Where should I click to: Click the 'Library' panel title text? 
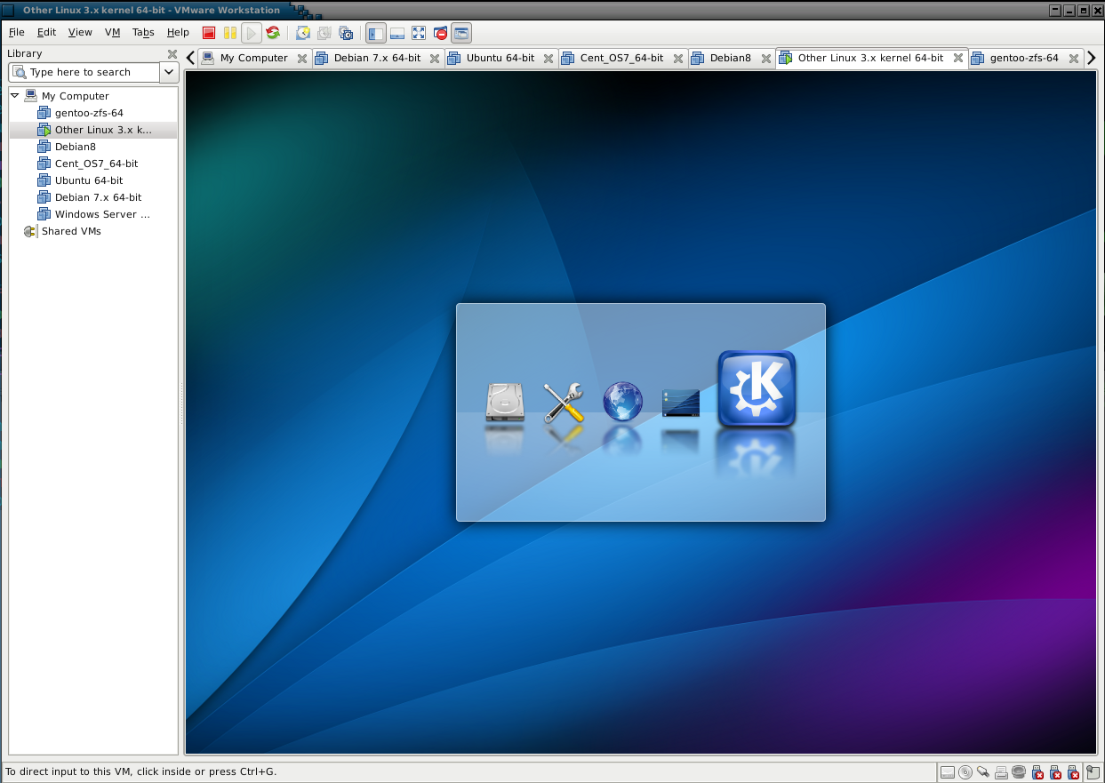pyautogui.click(x=25, y=53)
